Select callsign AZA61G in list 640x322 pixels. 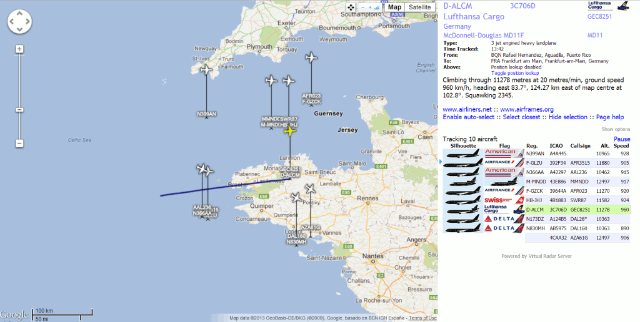coord(579,238)
